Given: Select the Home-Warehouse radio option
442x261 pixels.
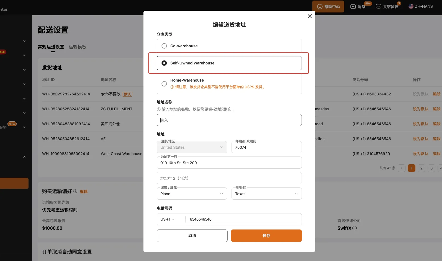Looking at the screenshot, I should 164,83.
